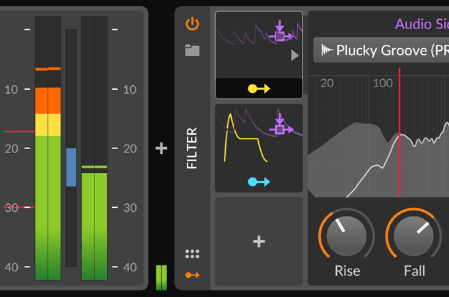Click the yellow modulator routing arrow
This screenshot has height=297, width=449.
pyautogui.click(x=259, y=88)
